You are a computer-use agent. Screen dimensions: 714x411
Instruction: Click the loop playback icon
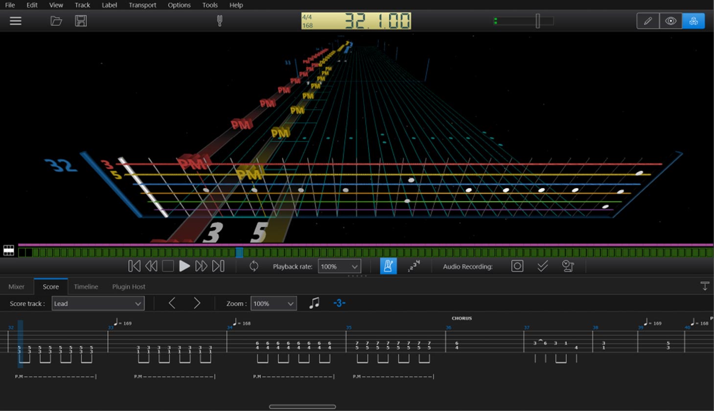click(253, 266)
